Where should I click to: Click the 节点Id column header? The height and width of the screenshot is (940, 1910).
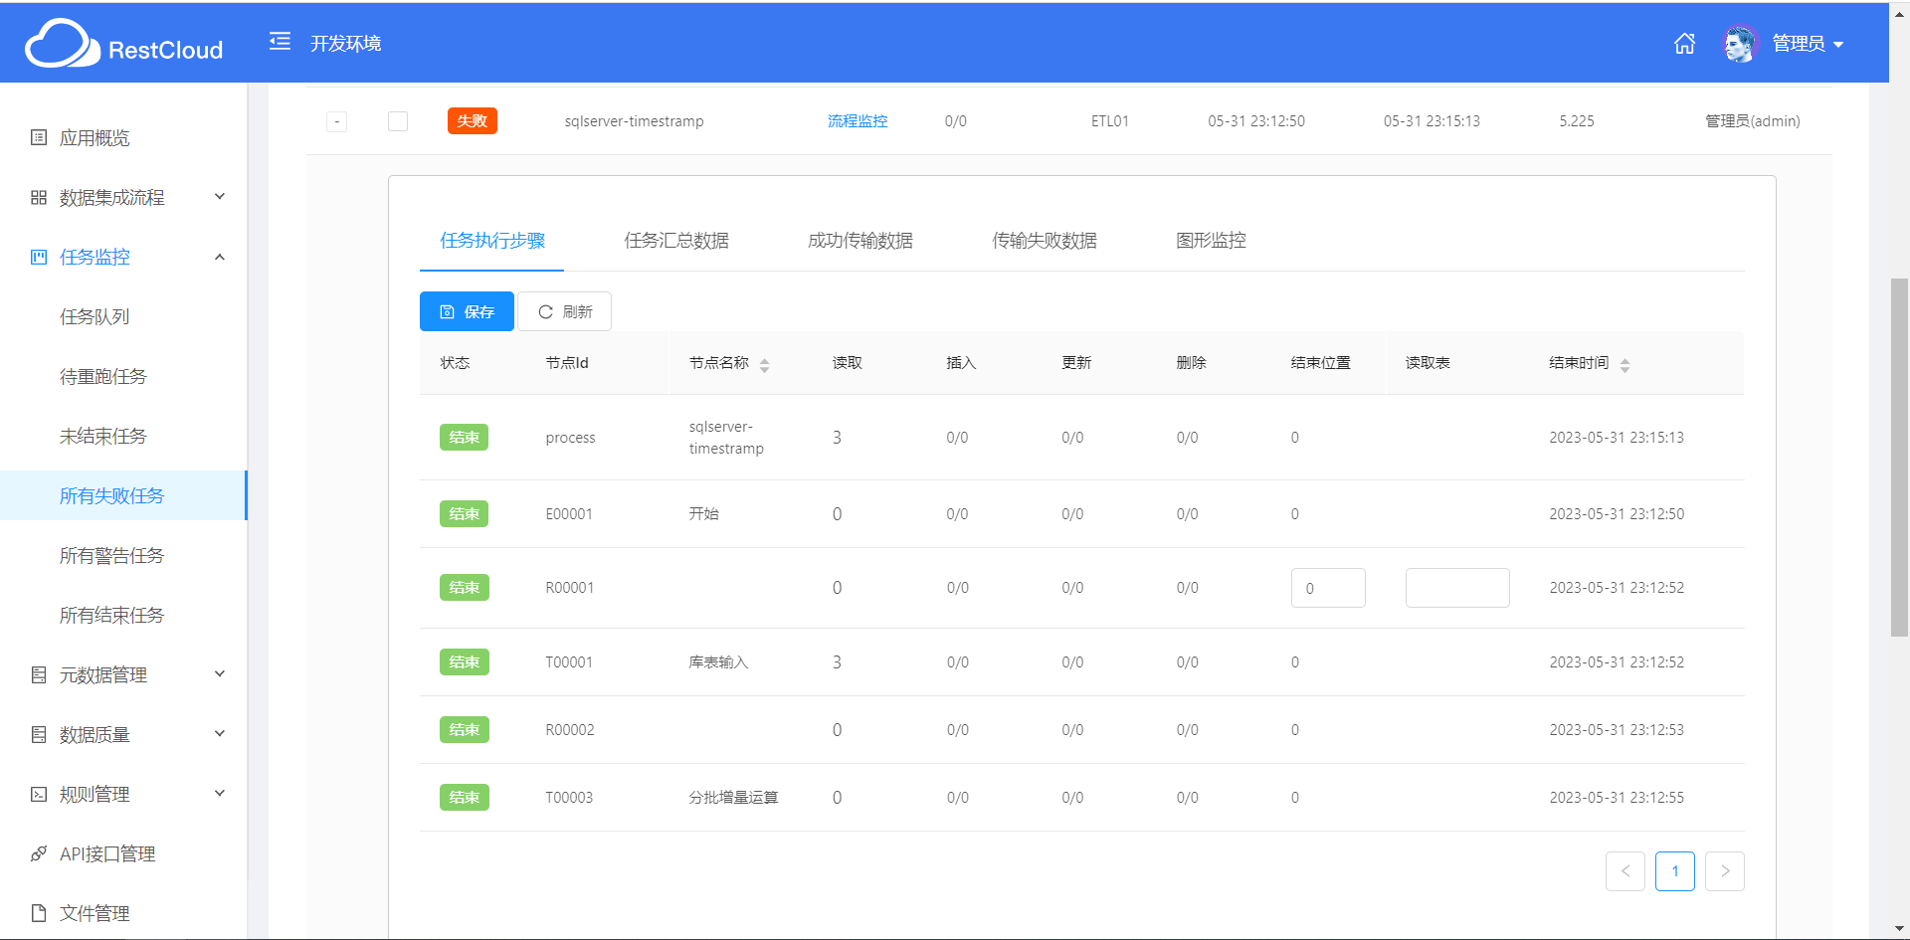click(x=567, y=363)
